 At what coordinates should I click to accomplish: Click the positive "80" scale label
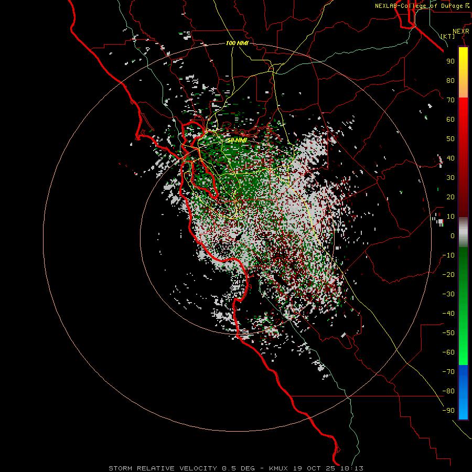click(x=450, y=80)
